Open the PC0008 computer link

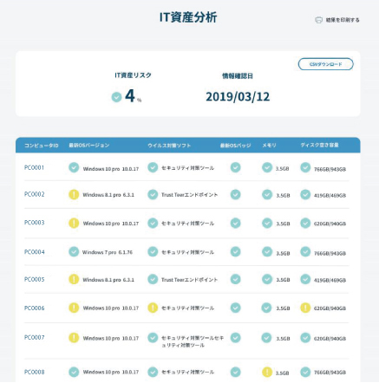click(35, 372)
